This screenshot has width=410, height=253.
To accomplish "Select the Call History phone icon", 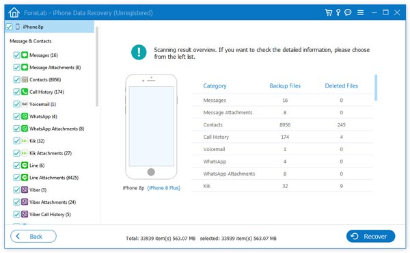I will pos(25,92).
